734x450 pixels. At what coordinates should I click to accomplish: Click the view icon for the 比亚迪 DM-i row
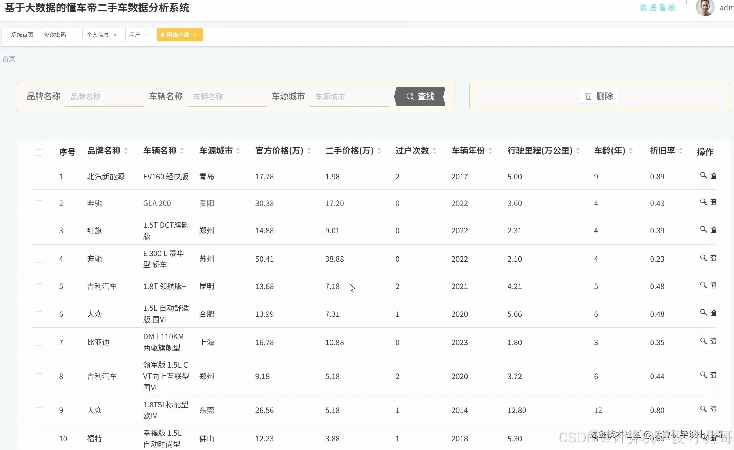tap(704, 341)
